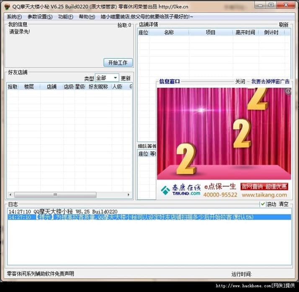Click the 项目 column header
The image size is (299, 292).
[x=211, y=32]
